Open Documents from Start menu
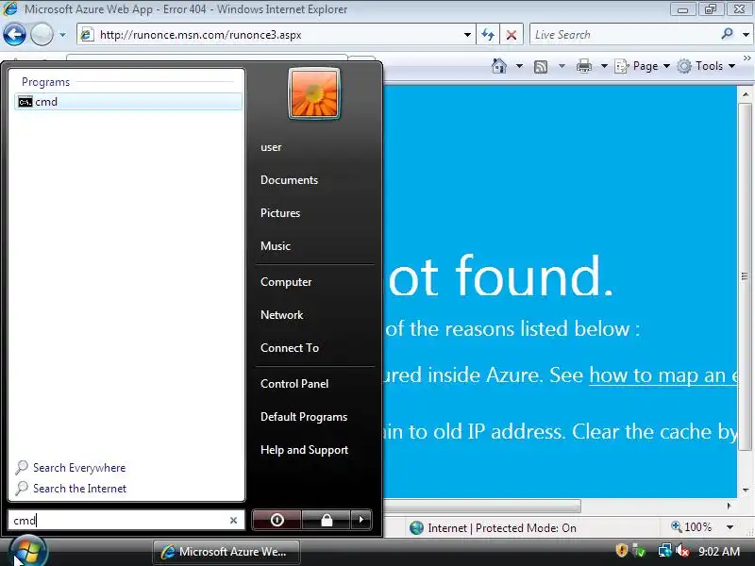Image resolution: width=755 pixels, height=566 pixels. point(289,180)
